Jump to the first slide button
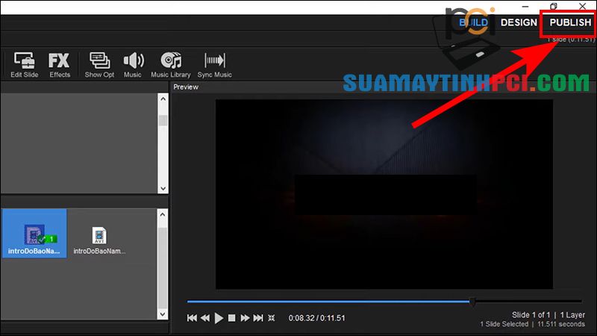This screenshot has height=336, width=597. [x=192, y=318]
